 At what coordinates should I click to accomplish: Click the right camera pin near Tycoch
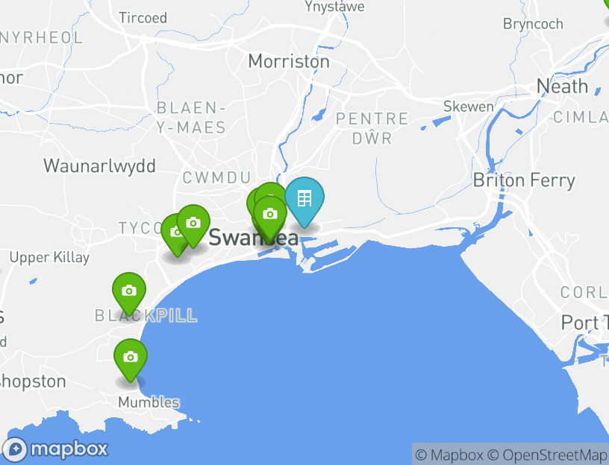pyautogui.click(x=193, y=226)
